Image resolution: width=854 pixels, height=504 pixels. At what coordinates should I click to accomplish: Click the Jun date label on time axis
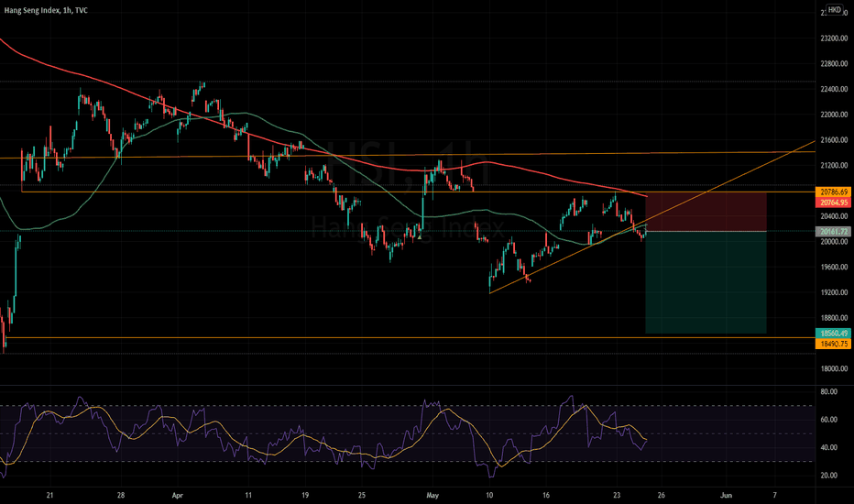pyautogui.click(x=726, y=495)
